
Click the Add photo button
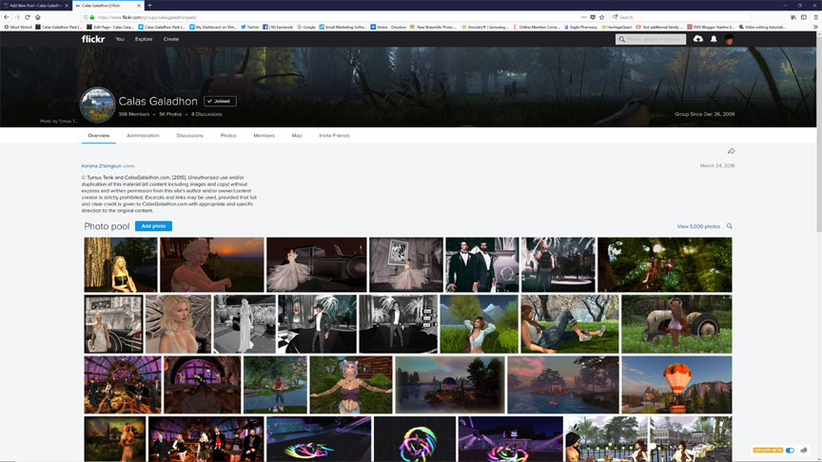click(153, 226)
